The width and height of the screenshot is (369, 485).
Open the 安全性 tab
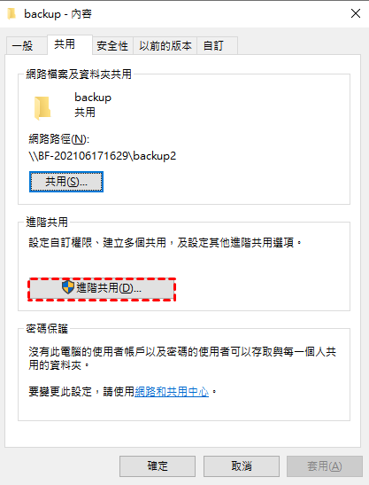point(112,46)
